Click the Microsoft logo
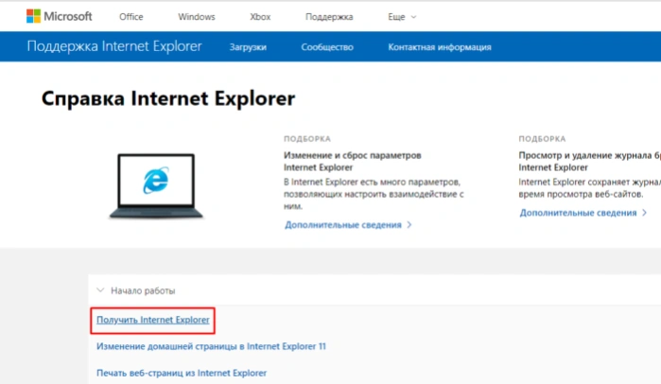The width and height of the screenshot is (661, 384). (x=59, y=16)
